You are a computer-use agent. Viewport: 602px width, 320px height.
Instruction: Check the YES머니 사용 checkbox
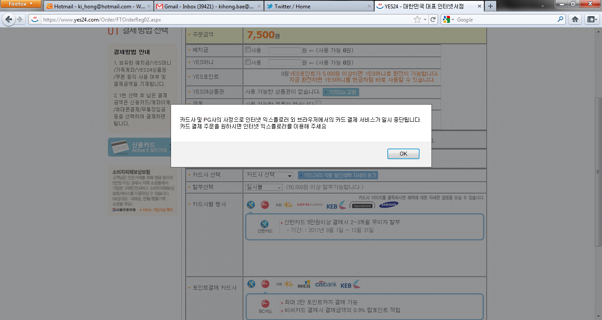coord(248,62)
